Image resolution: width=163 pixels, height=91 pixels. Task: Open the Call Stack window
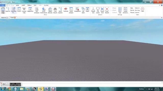[x=83, y=10]
